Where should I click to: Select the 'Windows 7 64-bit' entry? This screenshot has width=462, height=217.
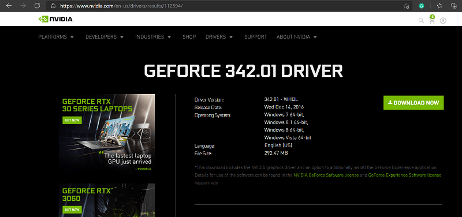284,114
